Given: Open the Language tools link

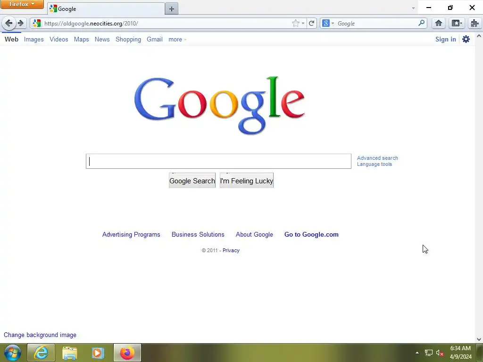Looking at the screenshot, I should (x=374, y=164).
